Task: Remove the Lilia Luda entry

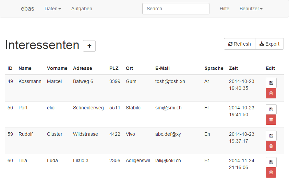Action: tap(271, 172)
